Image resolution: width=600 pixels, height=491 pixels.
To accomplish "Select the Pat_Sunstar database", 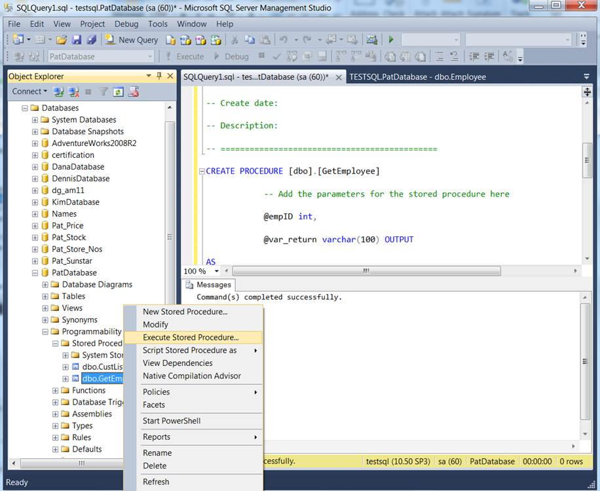I will click(72, 261).
